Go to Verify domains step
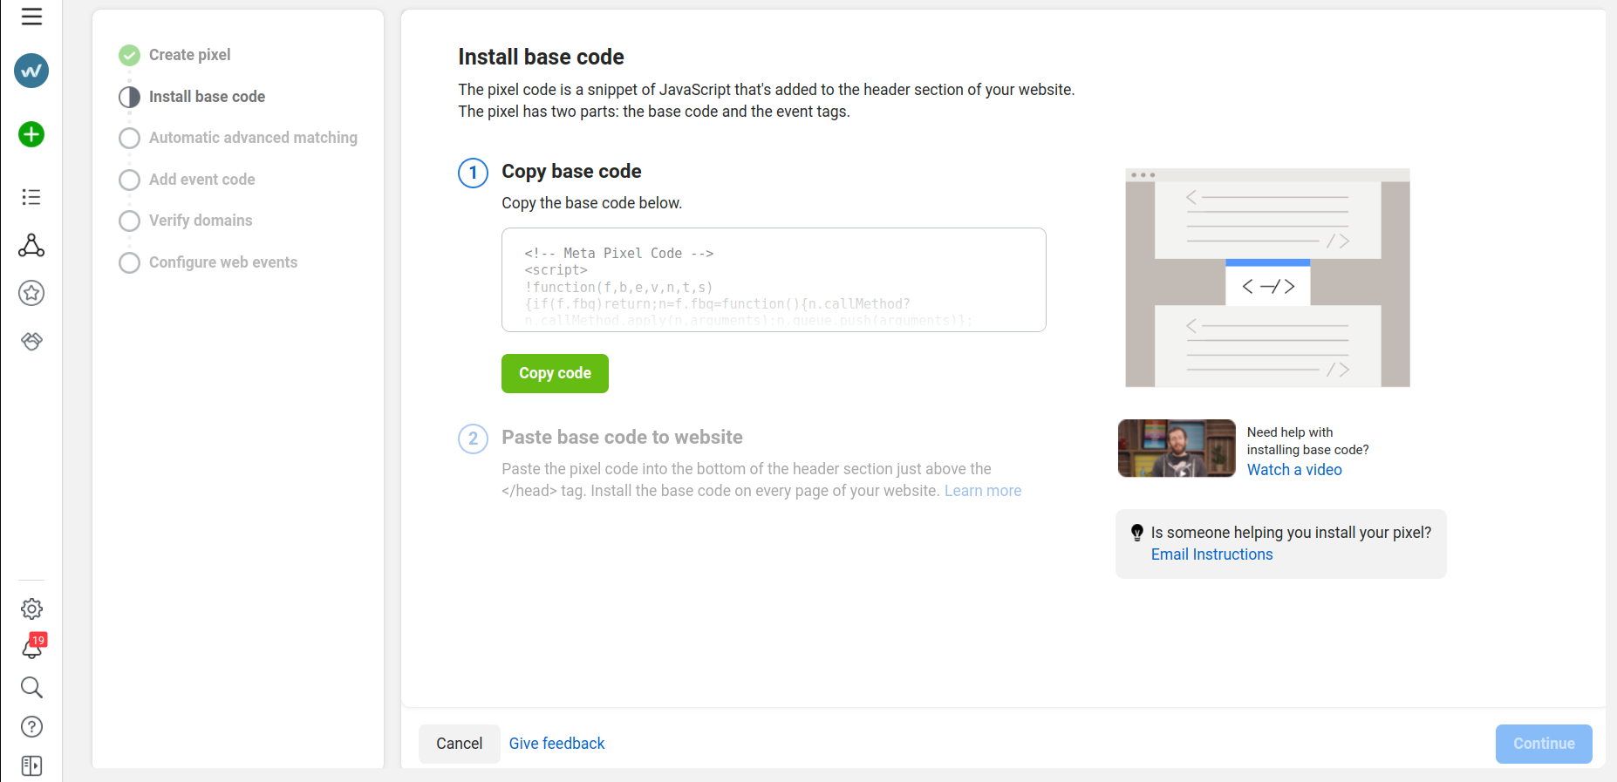The height and width of the screenshot is (782, 1617). click(201, 221)
